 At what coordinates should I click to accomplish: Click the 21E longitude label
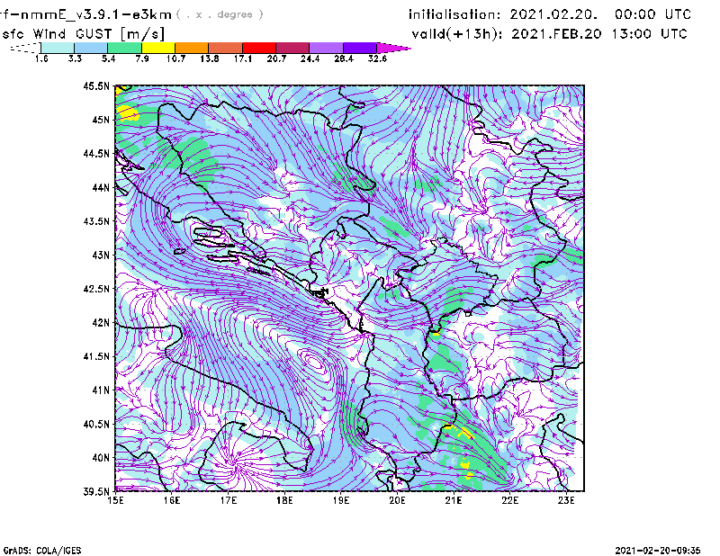[x=454, y=500]
